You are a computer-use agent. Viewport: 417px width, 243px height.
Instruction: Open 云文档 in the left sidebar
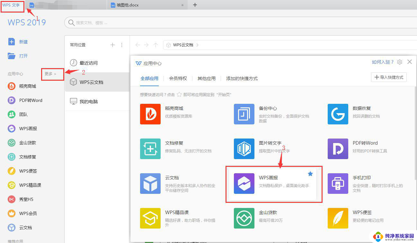(20, 228)
